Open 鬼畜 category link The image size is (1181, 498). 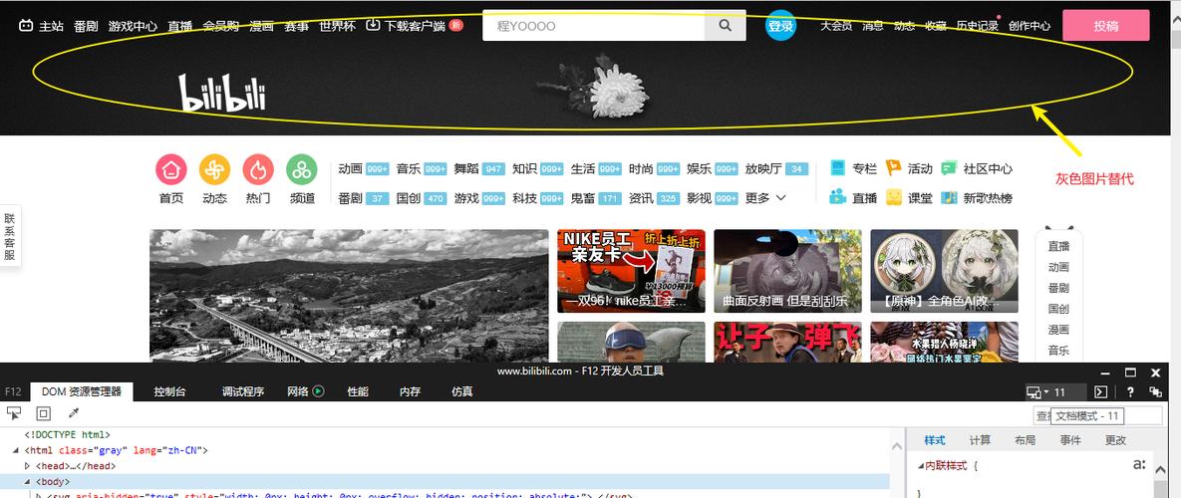583,198
